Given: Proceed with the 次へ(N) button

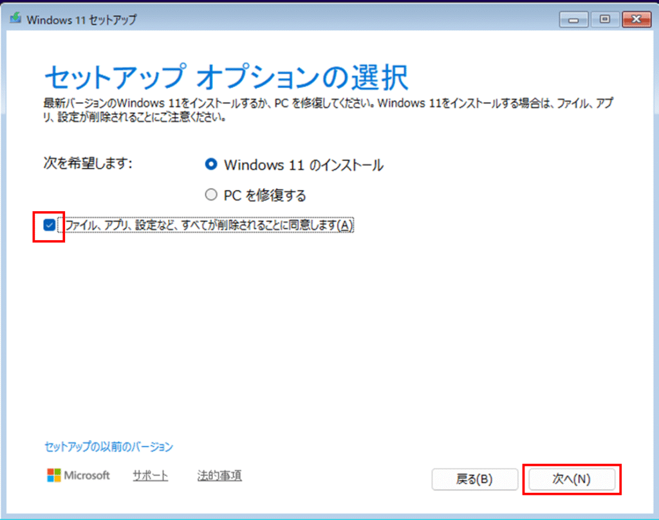Looking at the screenshot, I should coord(571,479).
